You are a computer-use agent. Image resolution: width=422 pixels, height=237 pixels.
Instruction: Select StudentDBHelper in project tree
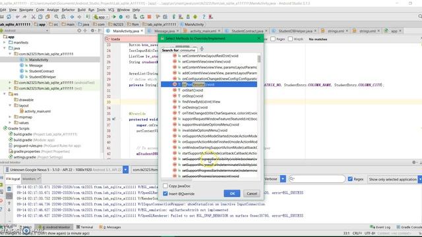point(42,77)
